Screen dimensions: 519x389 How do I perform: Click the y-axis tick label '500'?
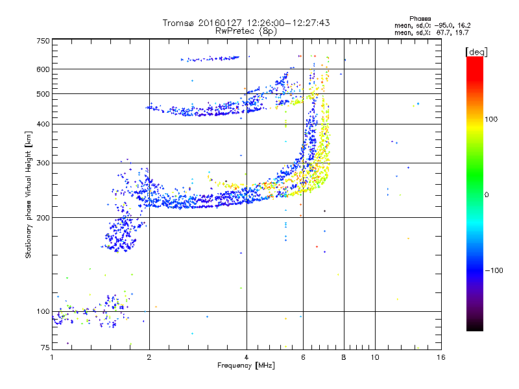(x=43, y=94)
